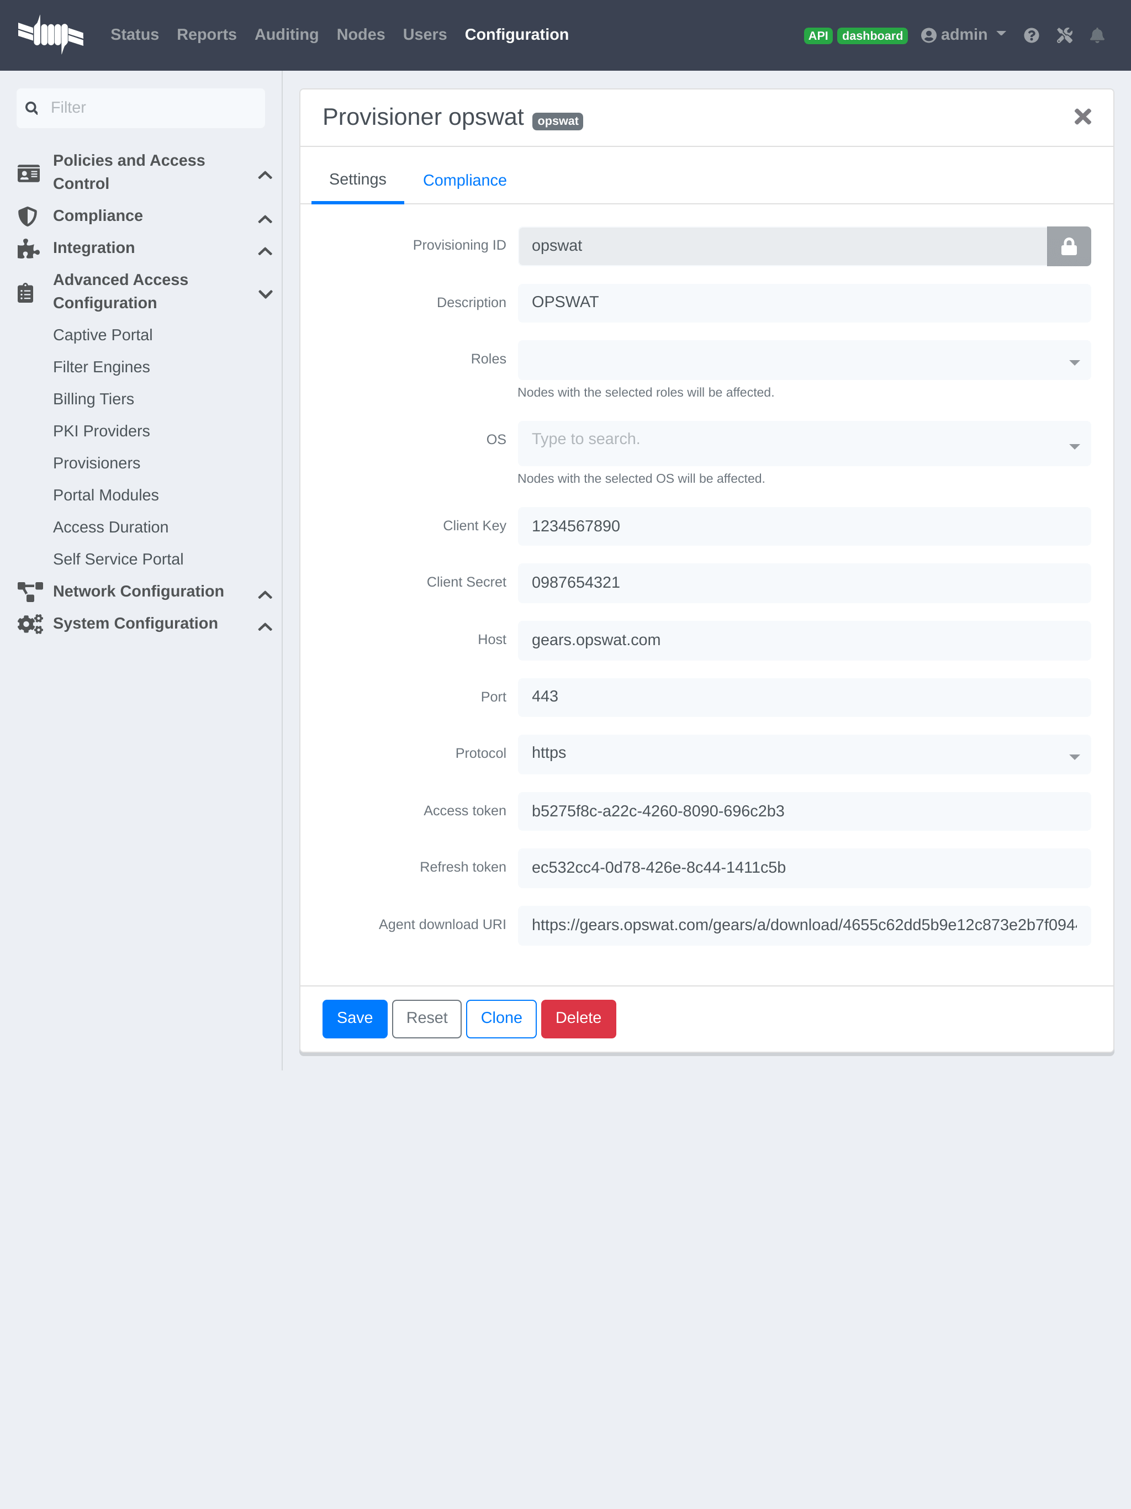The width and height of the screenshot is (1131, 1509).
Task: Open the Auditing menu
Action: pyautogui.click(x=287, y=35)
